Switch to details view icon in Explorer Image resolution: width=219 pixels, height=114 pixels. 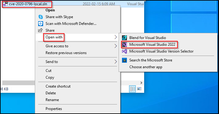[132, 89]
